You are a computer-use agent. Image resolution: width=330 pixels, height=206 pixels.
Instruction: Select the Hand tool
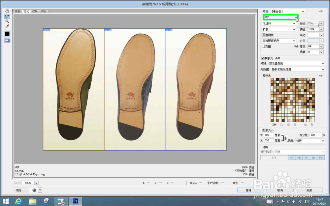pyautogui.click(x=7, y=11)
